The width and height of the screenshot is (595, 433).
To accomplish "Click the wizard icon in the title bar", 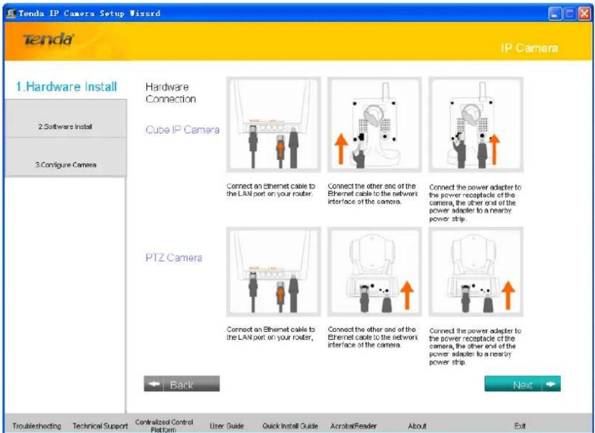I will [x=10, y=14].
